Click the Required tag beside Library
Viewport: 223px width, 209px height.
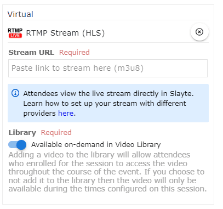point(56,133)
